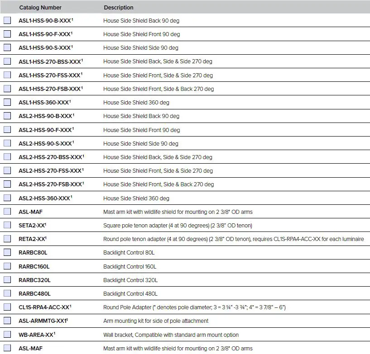Viewport: 370px width, 354px height.
Task: Check the box for ASL1-HSS-90-B-XXX
Action: click(7, 20)
